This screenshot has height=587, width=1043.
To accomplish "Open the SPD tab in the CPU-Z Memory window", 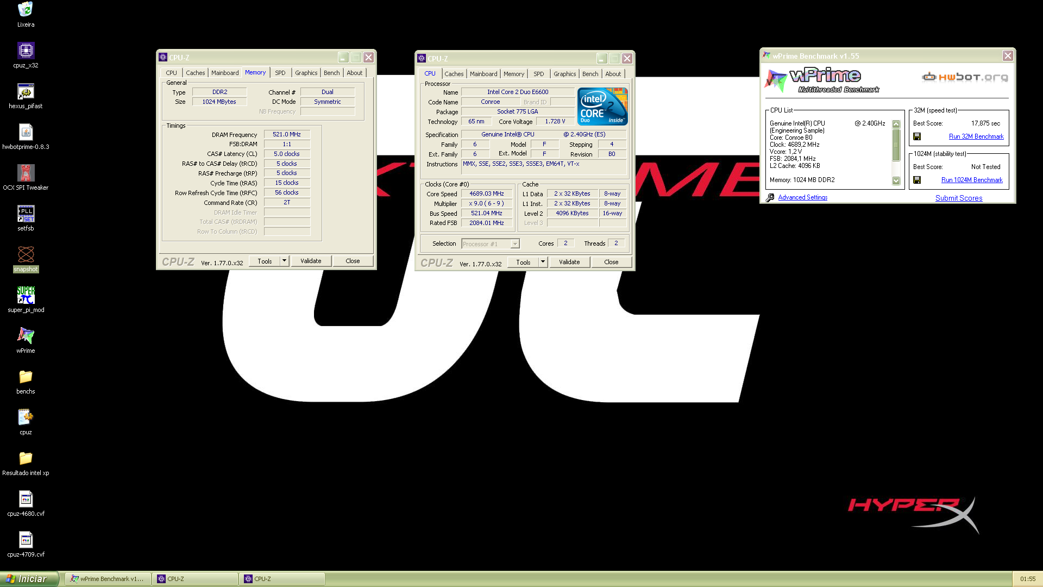I will 280,73.
